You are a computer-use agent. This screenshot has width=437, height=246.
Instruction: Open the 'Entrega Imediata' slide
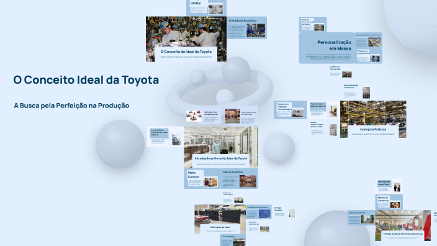[x=284, y=212]
